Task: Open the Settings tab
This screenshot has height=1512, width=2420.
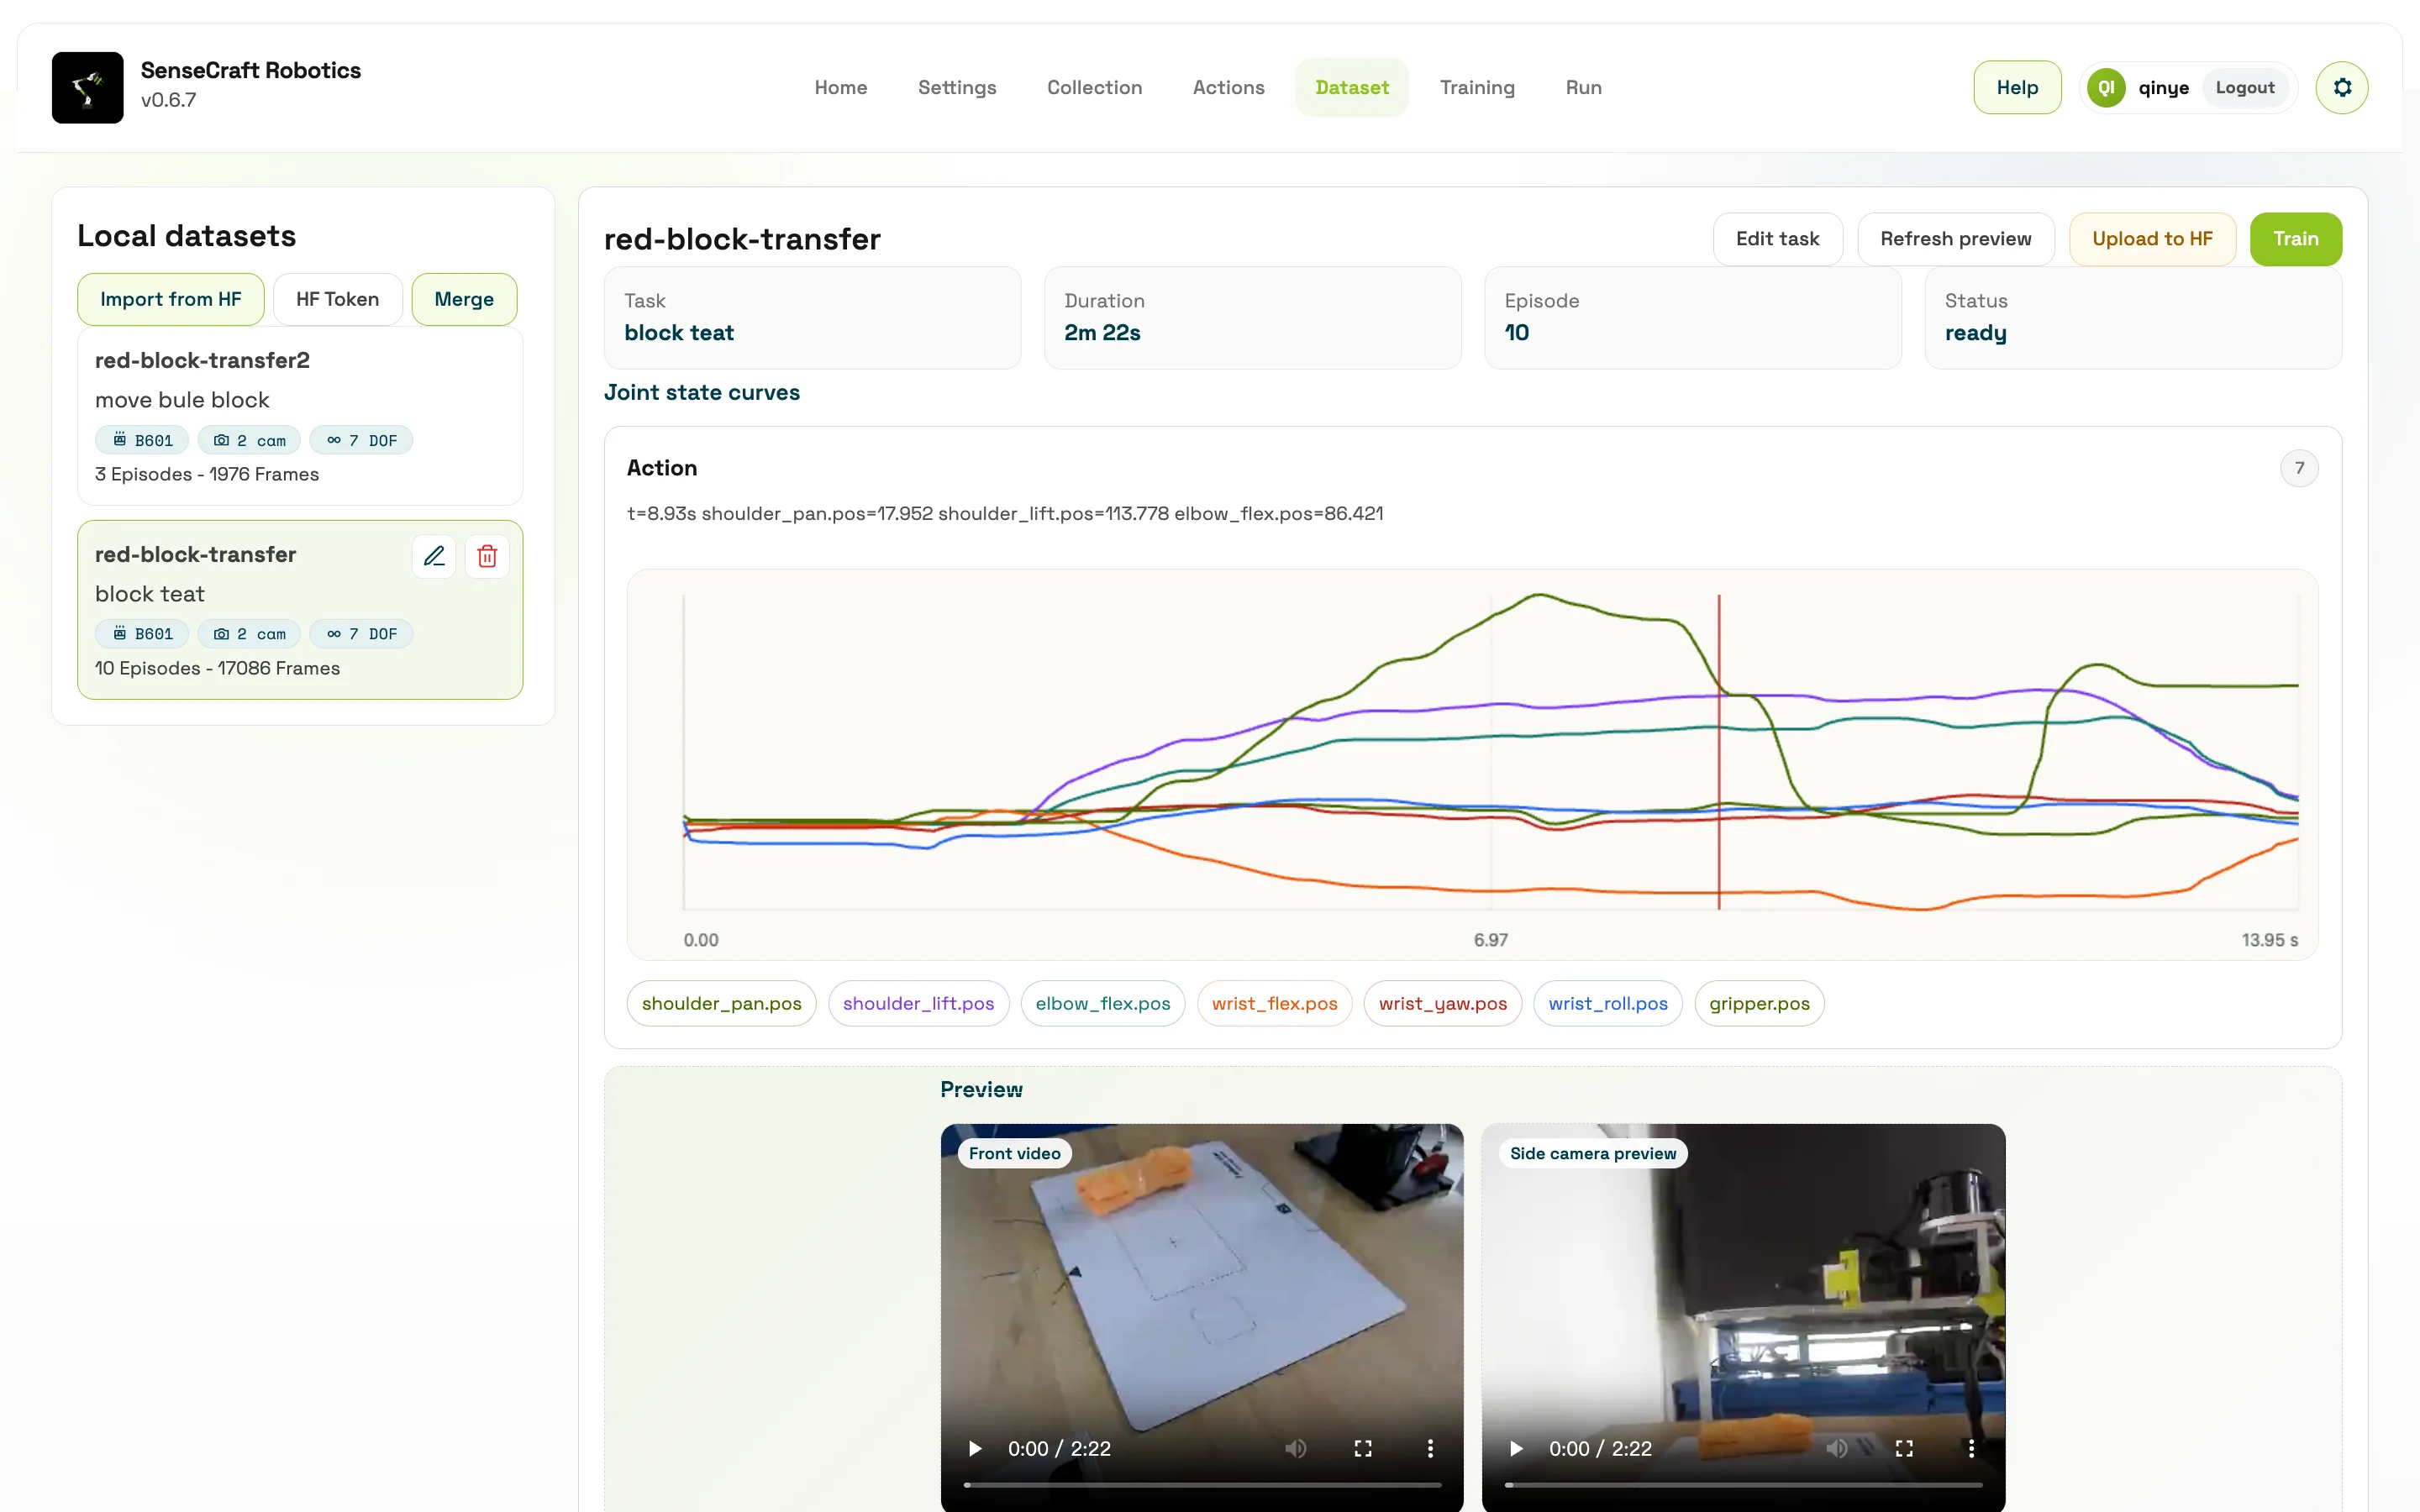Action: coord(957,88)
